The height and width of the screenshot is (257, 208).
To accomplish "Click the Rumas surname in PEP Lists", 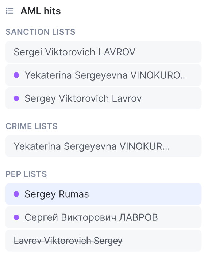I will click(x=74, y=194).
